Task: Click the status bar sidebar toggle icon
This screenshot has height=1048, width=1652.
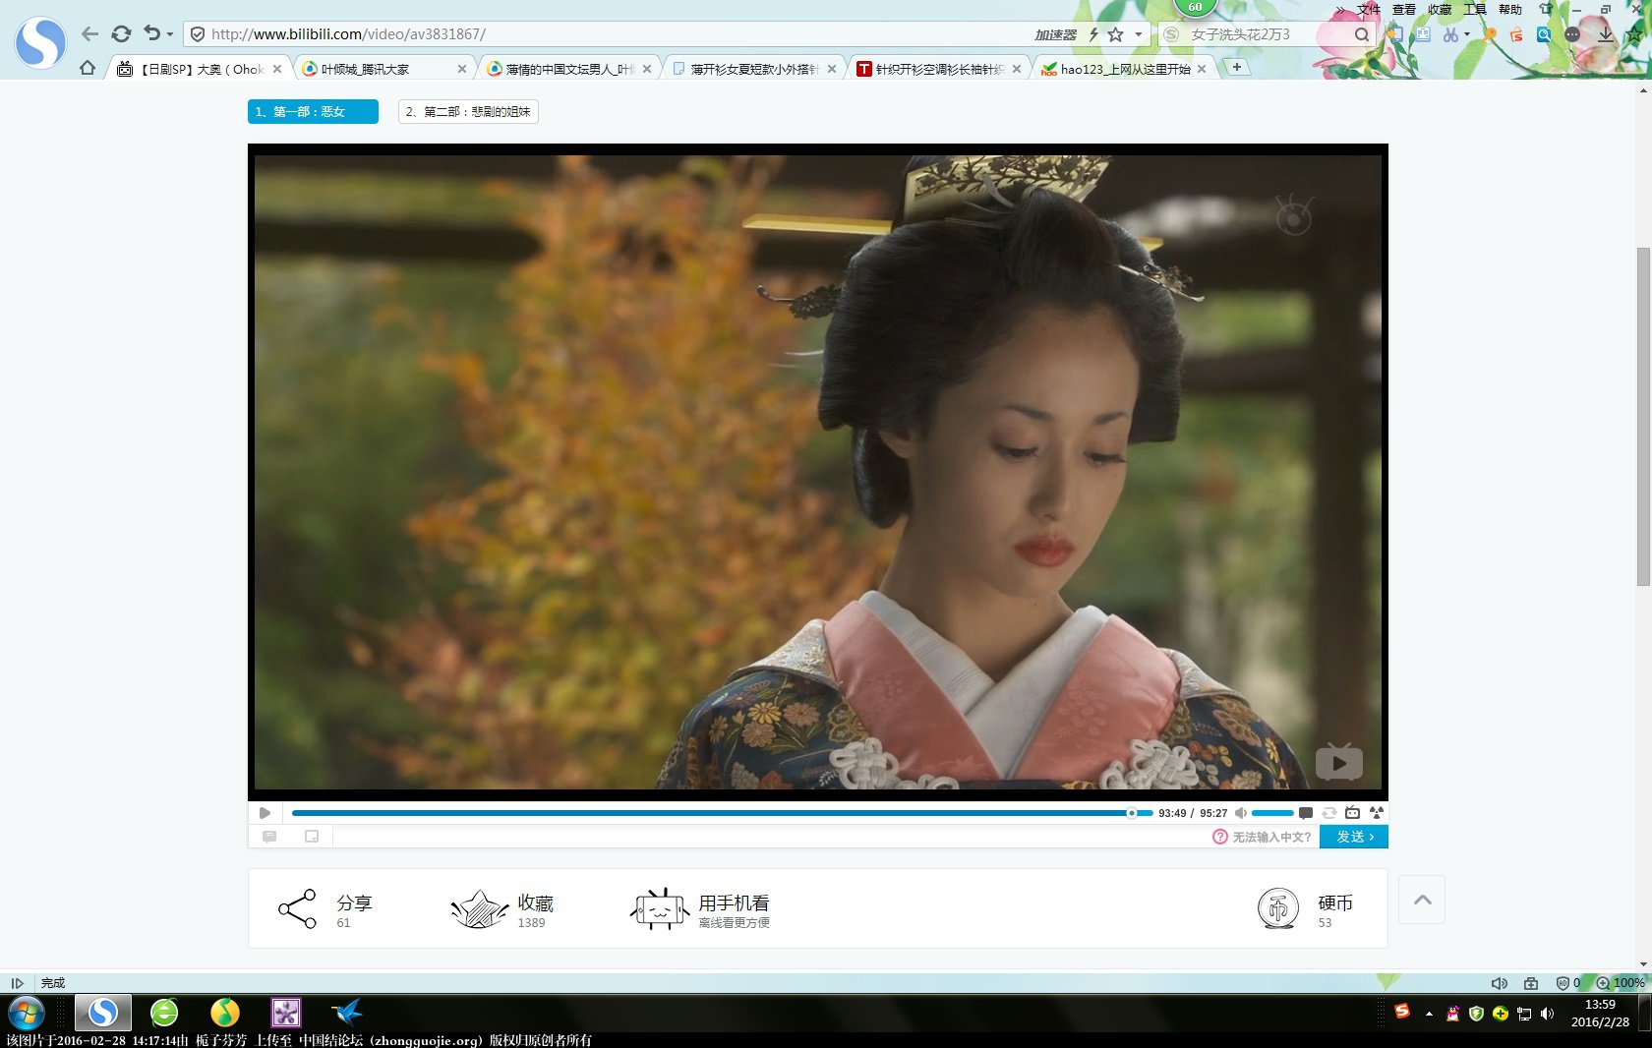Action: click(17, 983)
